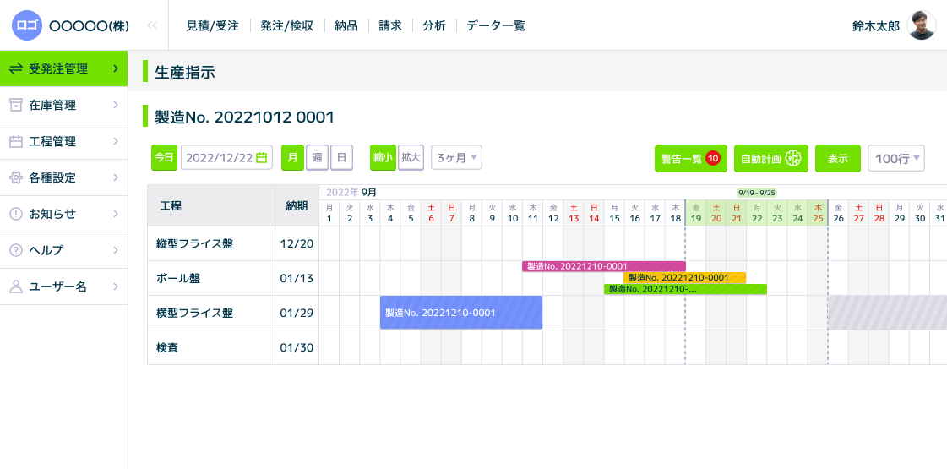Image resolution: width=947 pixels, height=469 pixels.
Task: Click the ヘルプ question mark icon
Action: click(15, 250)
